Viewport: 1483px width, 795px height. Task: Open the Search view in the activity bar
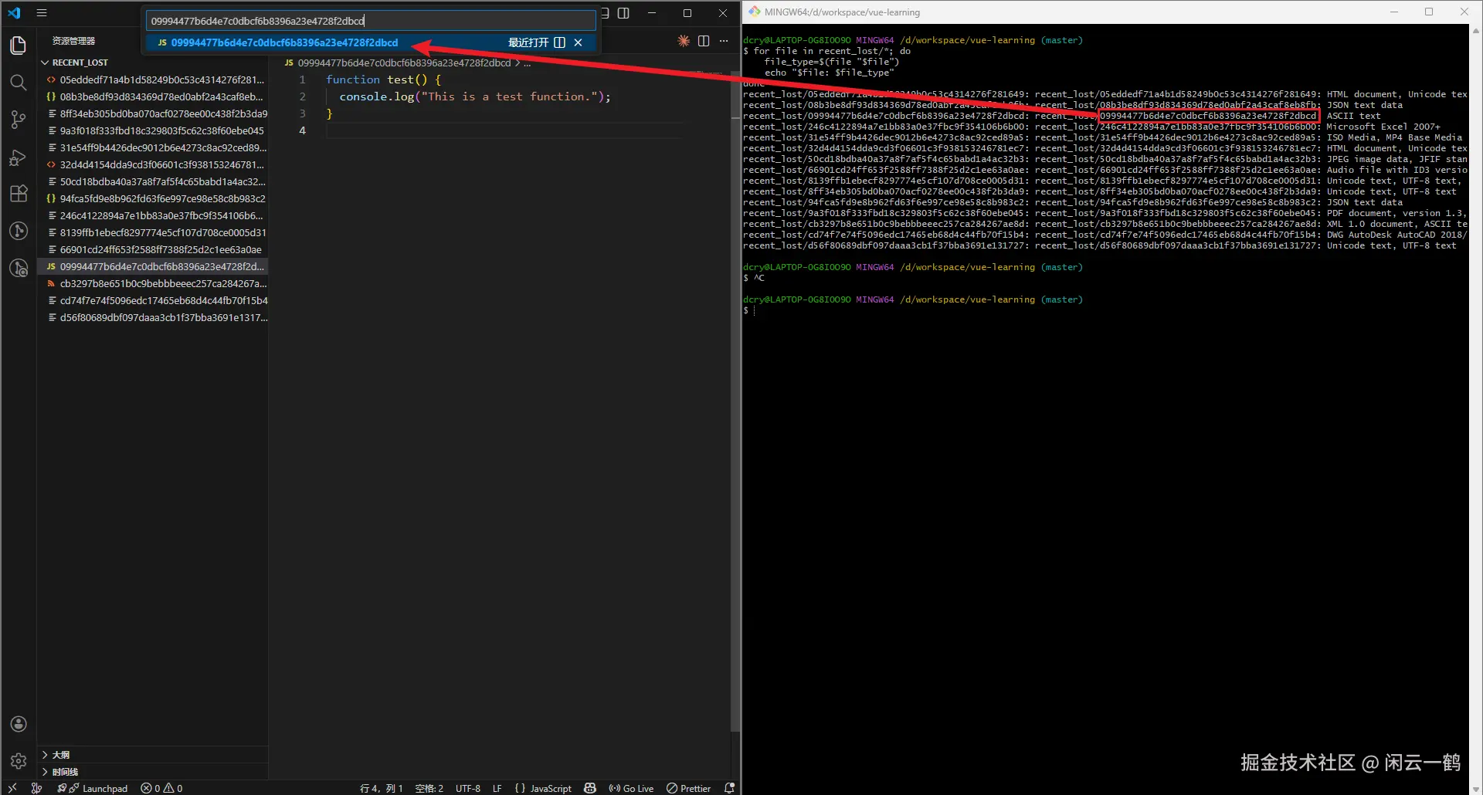point(19,83)
